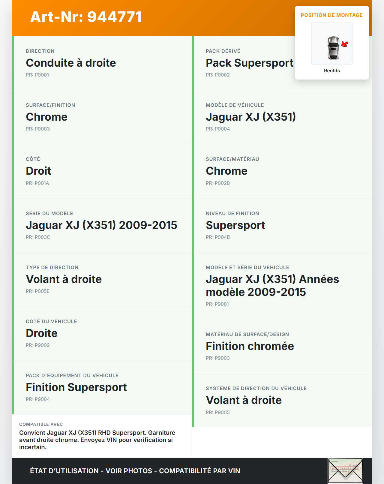Click the 'Pack Supersport' spec value

249,63
